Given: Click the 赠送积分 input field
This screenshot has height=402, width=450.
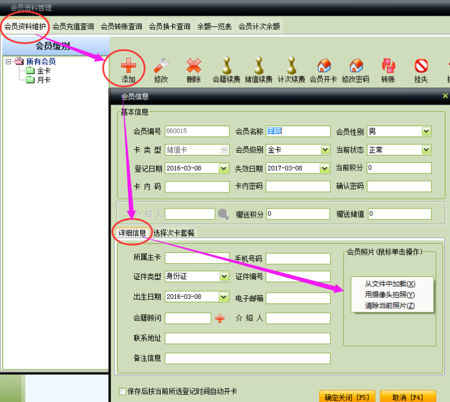Looking at the screenshot, I should click(x=298, y=214).
